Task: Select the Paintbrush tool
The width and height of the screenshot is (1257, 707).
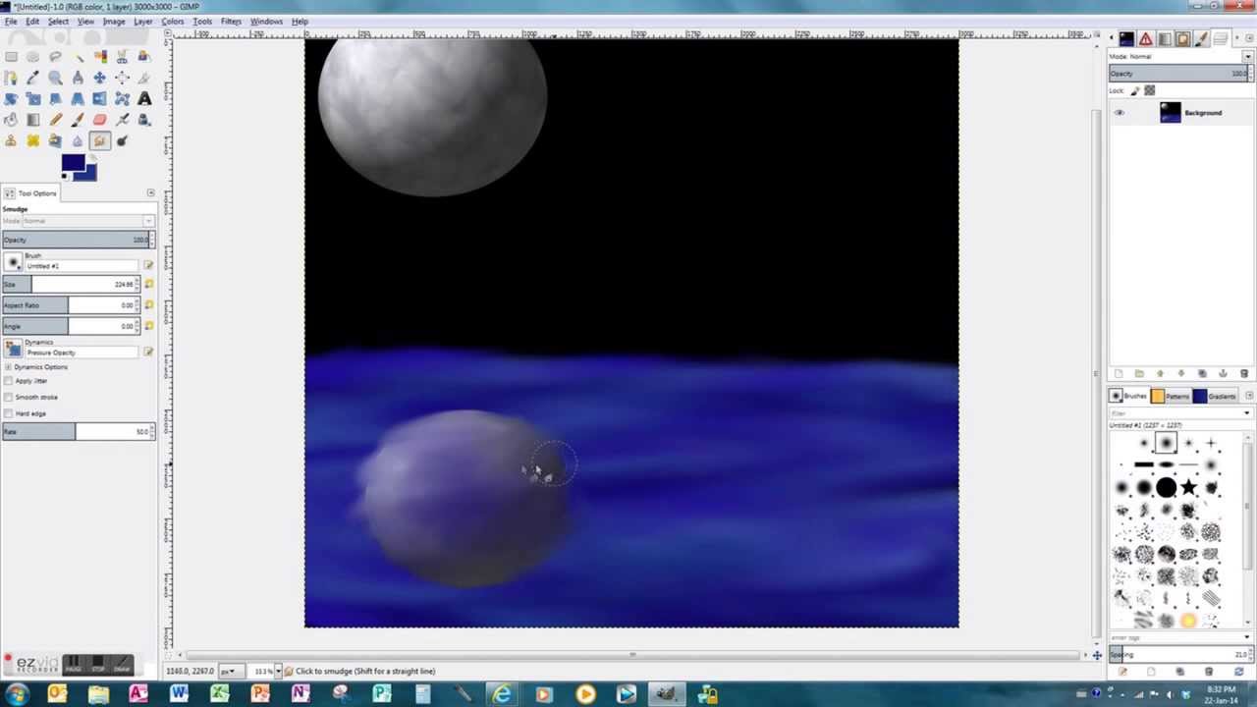Action: 78,119
